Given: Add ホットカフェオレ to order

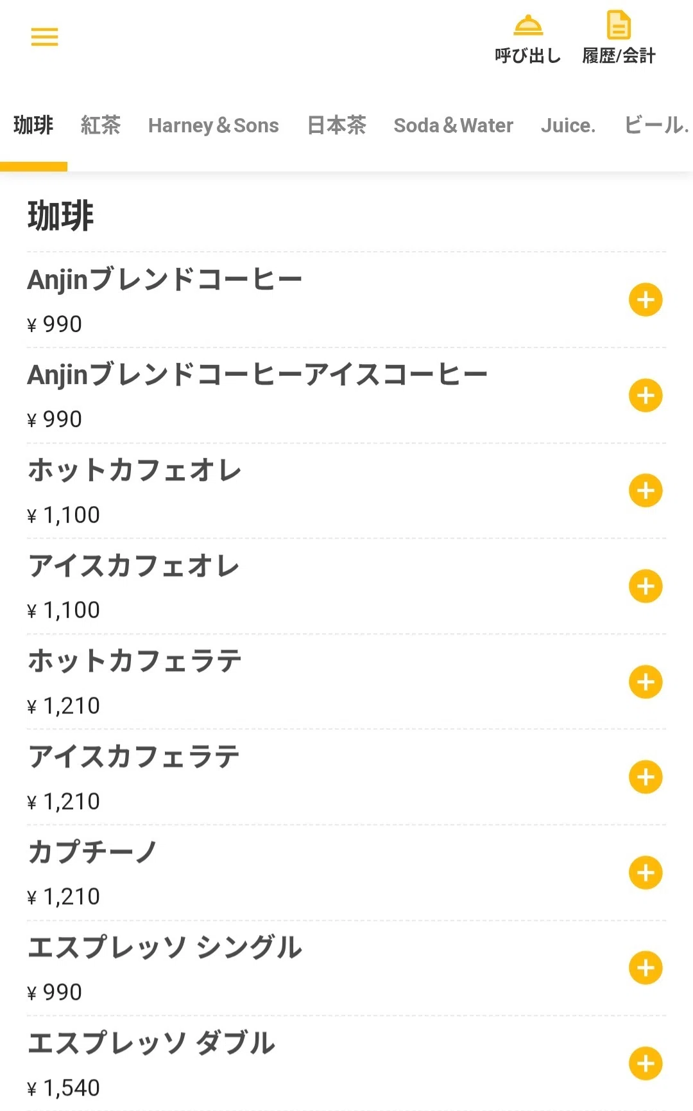Looking at the screenshot, I should [x=646, y=491].
